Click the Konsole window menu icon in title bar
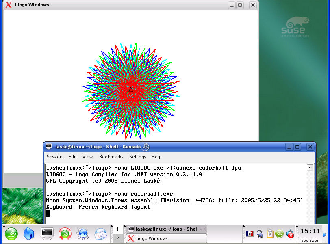This screenshot has height=244, width=330. (49, 147)
